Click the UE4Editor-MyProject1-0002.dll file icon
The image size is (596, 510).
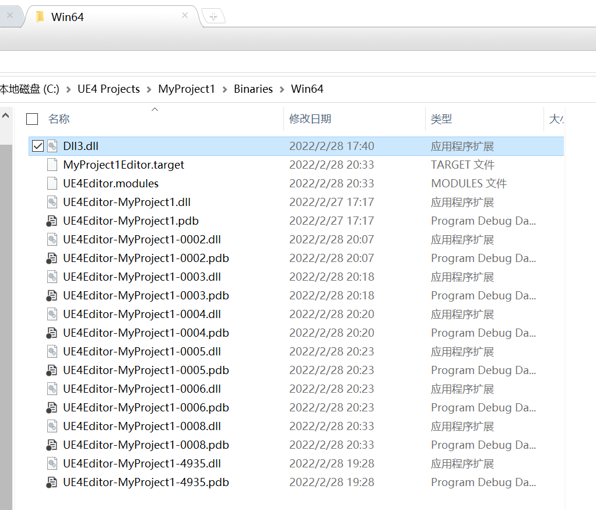point(52,239)
